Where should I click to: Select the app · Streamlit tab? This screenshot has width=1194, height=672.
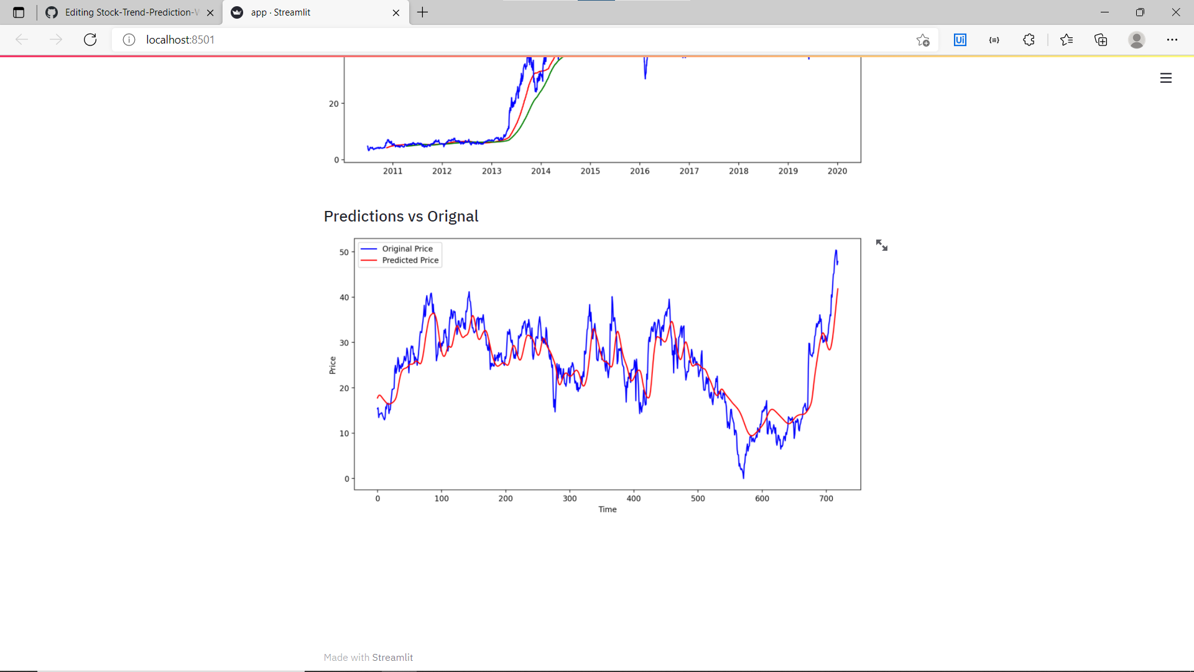point(311,12)
